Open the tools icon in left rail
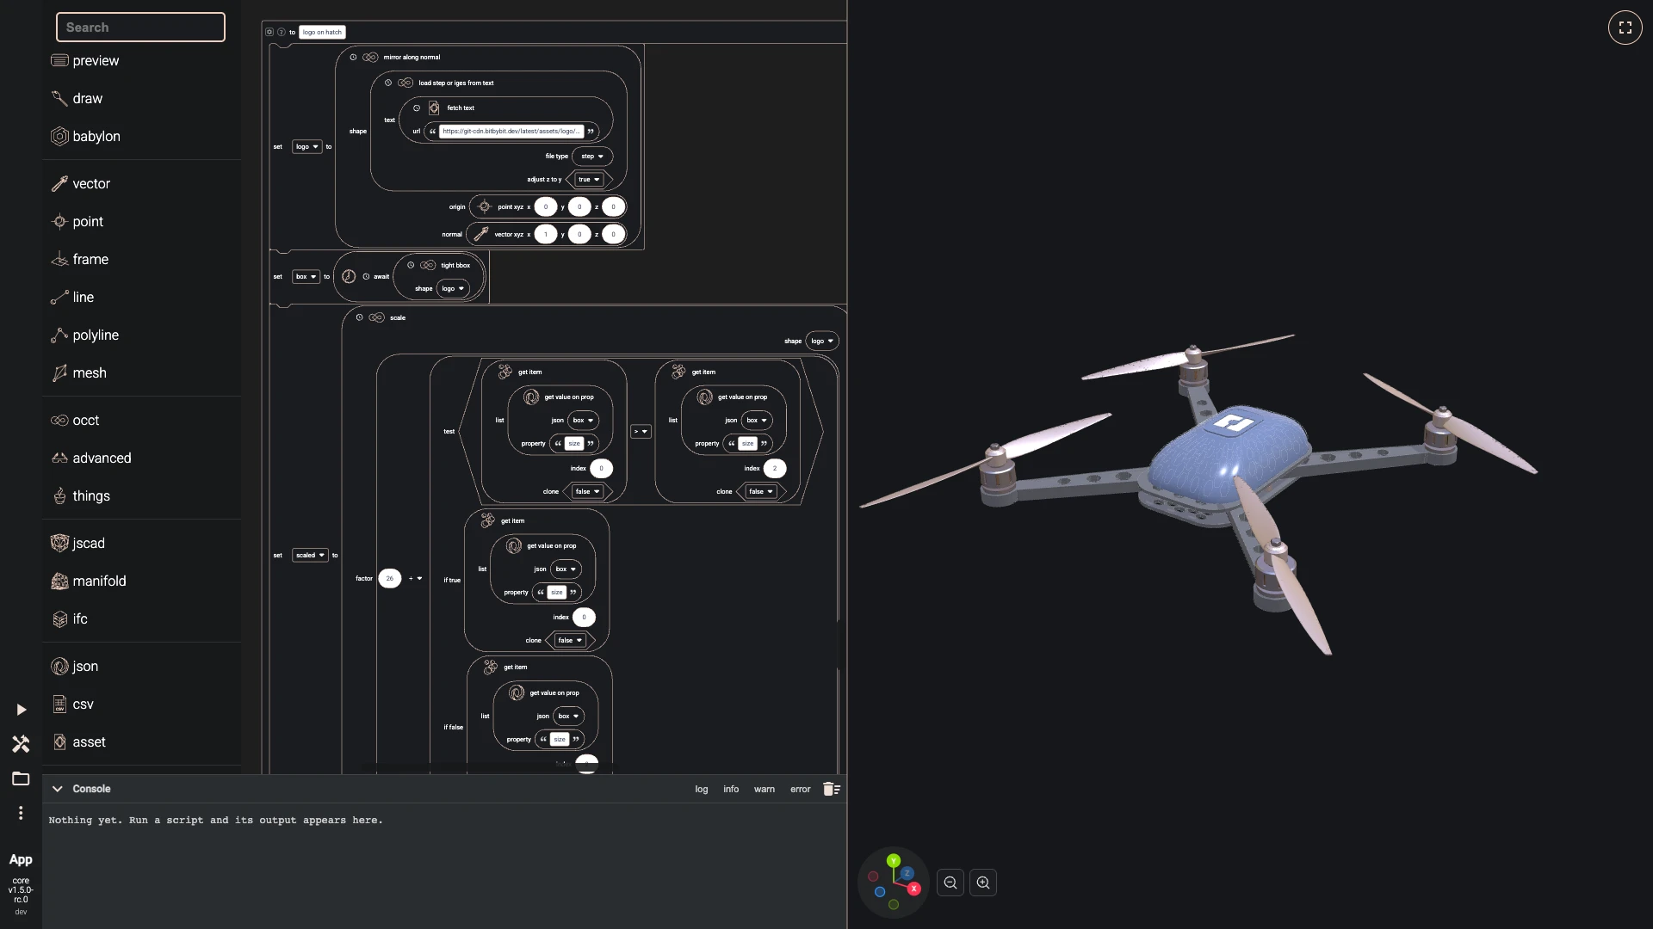Image resolution: width=1653 pixels, height=929 pixels. point(21,744)
